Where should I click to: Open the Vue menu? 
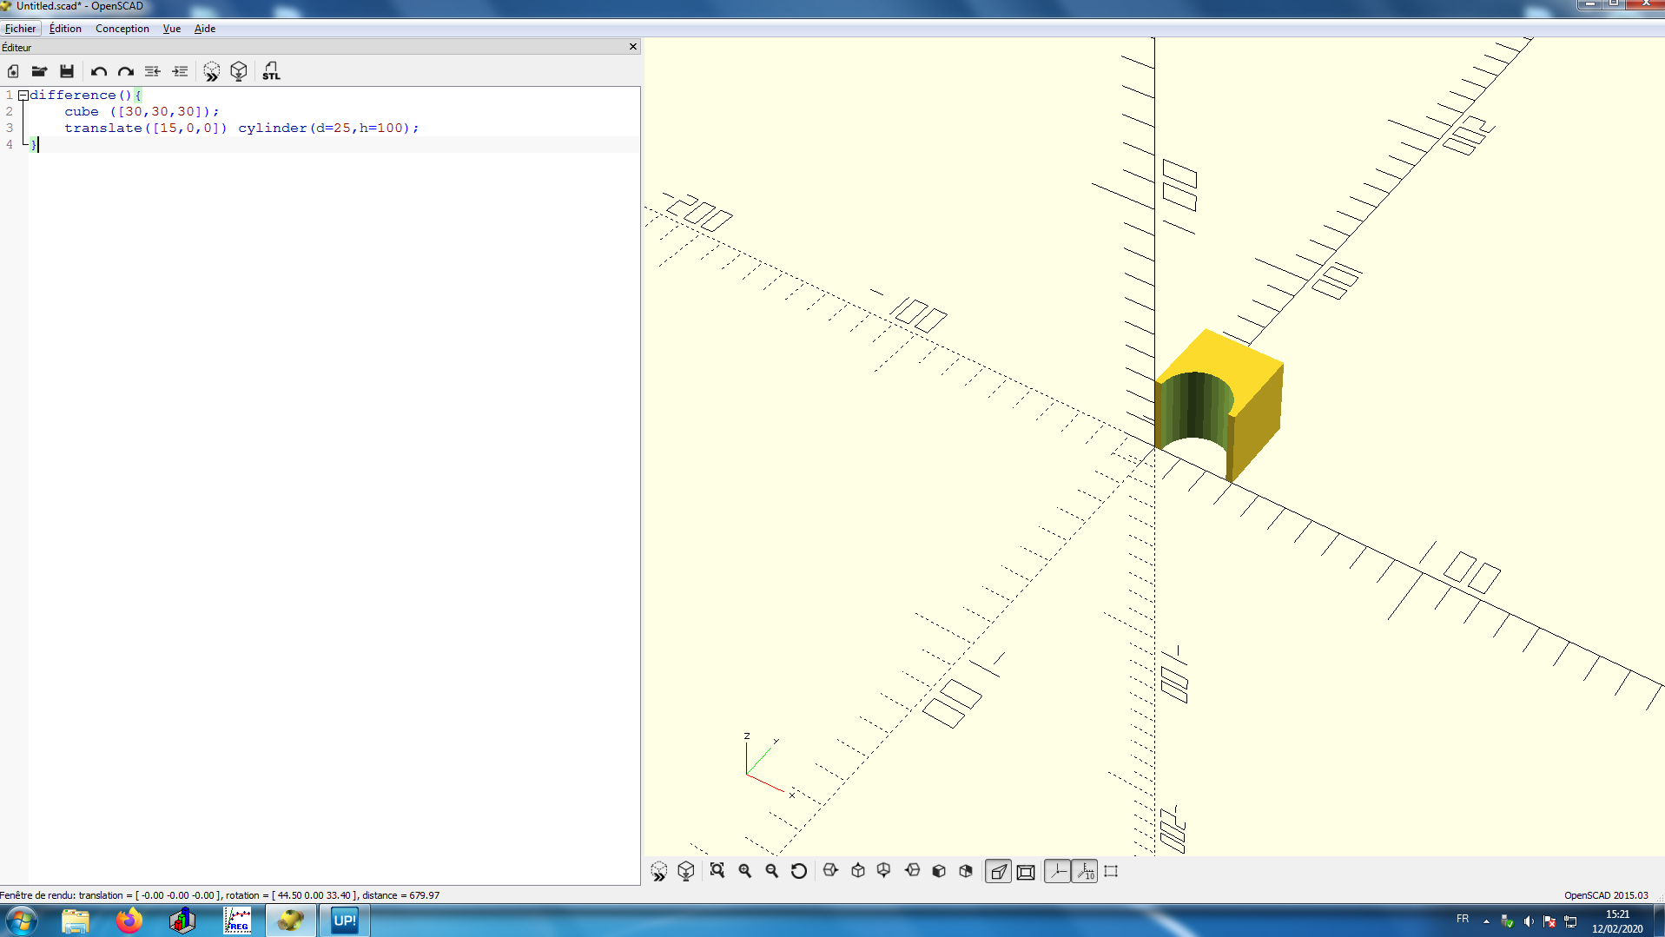tap(171, 29)
